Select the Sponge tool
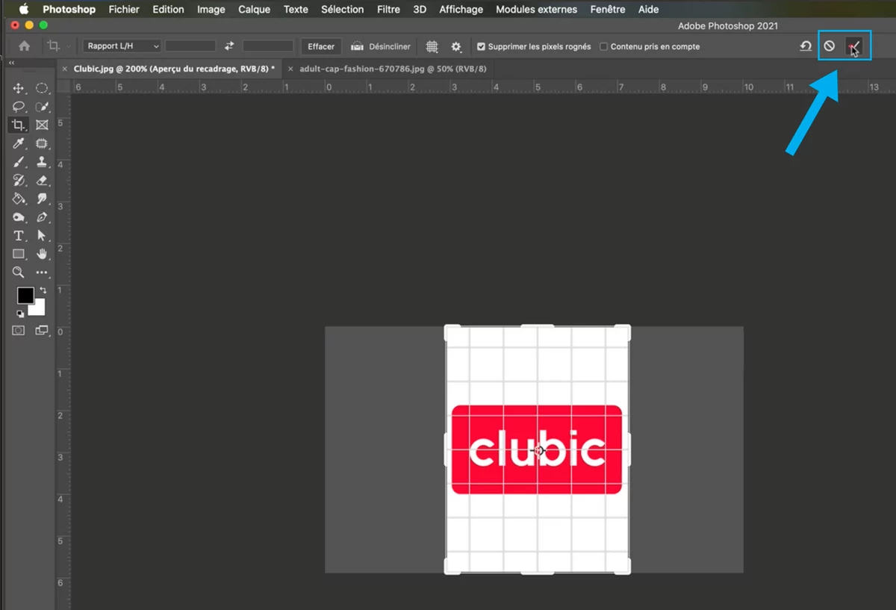896x610 pixels. pos(19,217)
